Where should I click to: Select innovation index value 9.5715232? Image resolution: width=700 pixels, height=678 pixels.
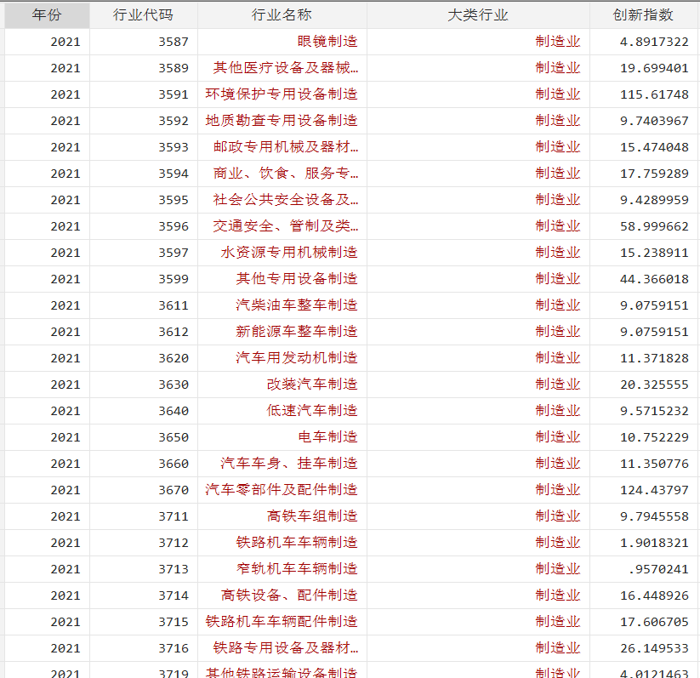pyautogui.click(x=643, y=411)
